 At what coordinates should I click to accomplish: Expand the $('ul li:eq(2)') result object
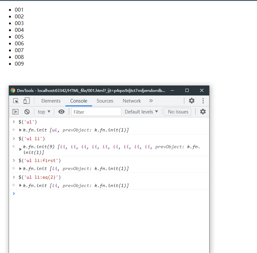click(x=21, y=186)
